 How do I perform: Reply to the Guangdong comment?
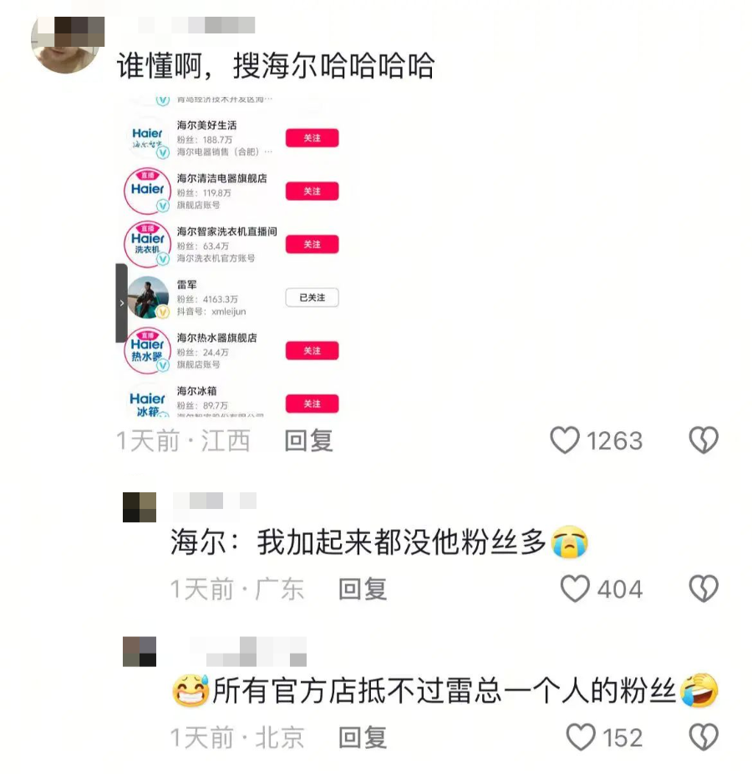coord(363,589)
